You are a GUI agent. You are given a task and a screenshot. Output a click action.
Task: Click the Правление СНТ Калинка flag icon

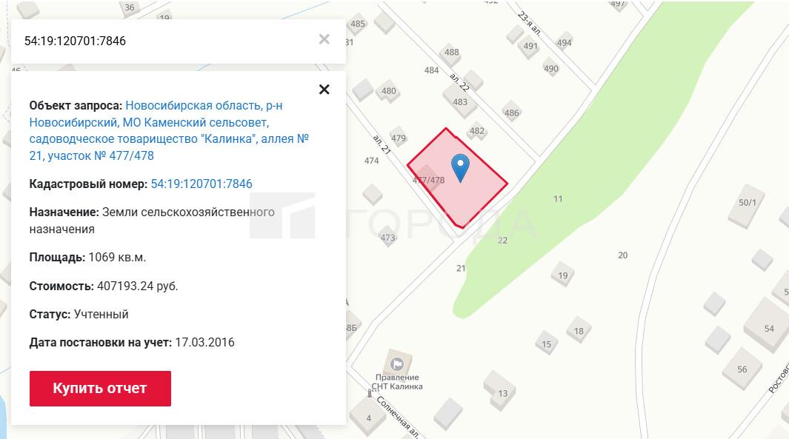(397, 363)
